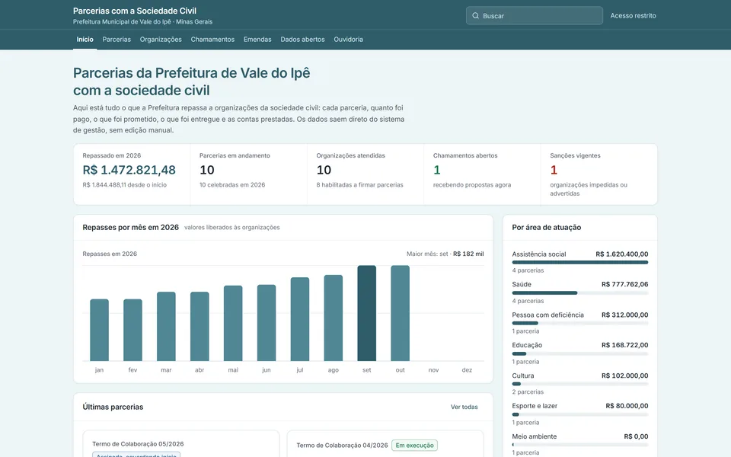The image size is (731, 457).
Task: Click the text "10 celebradas em 2026"
Action: (232, 185)
